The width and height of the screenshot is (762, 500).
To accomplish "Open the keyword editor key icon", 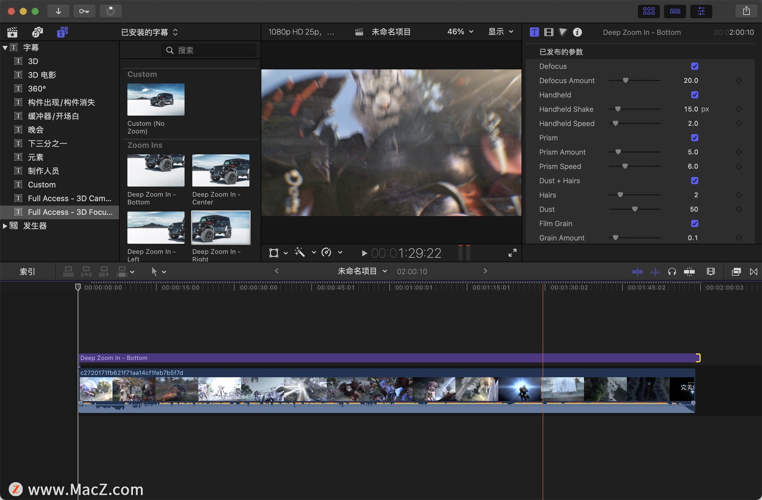I will point(84,11).
